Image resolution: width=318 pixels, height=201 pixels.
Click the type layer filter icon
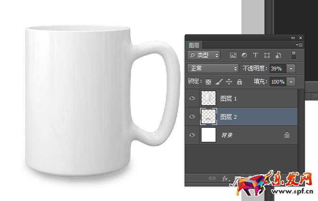point(256,55)
